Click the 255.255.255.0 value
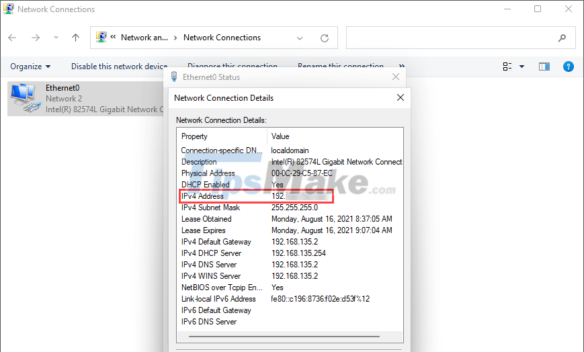Screen dimensions: 584x352 tap(294, 208)
